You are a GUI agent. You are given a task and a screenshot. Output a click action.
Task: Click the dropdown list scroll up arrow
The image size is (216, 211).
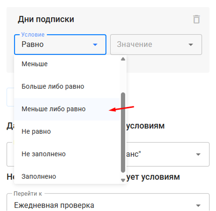123,59
